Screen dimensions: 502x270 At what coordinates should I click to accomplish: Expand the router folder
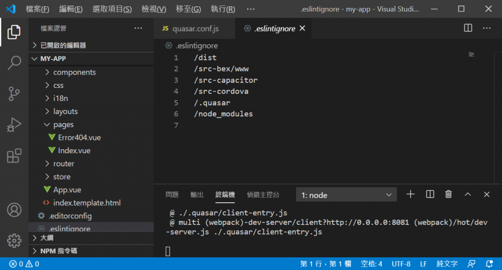pyautogui.click(x=91, y=163)
